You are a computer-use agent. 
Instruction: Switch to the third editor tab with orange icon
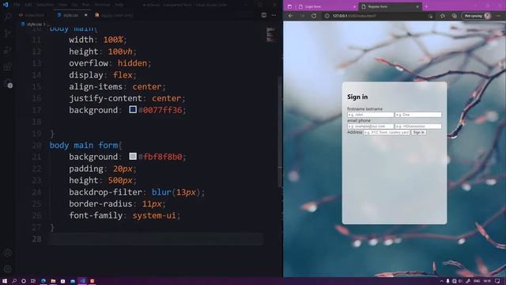[x=114, y=15]
